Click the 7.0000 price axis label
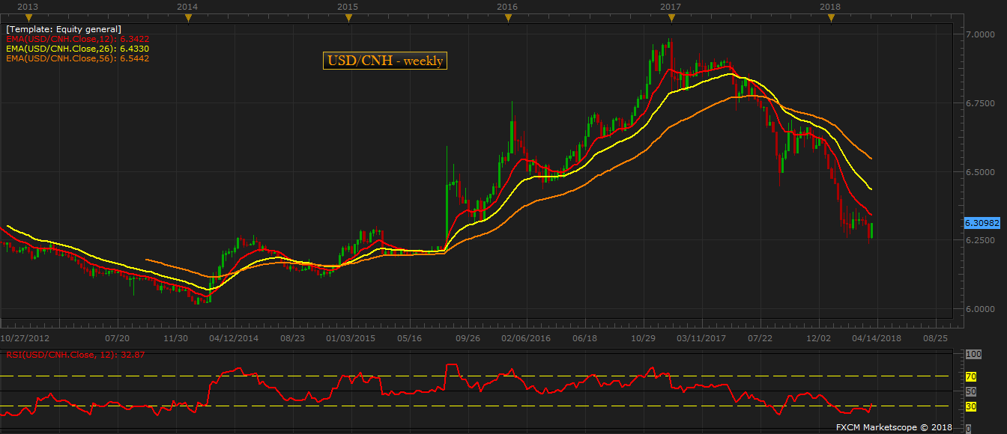 [x=980, y=35]
